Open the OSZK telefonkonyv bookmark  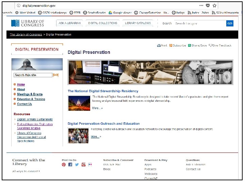pyautogui.click(x=52, y=13)
